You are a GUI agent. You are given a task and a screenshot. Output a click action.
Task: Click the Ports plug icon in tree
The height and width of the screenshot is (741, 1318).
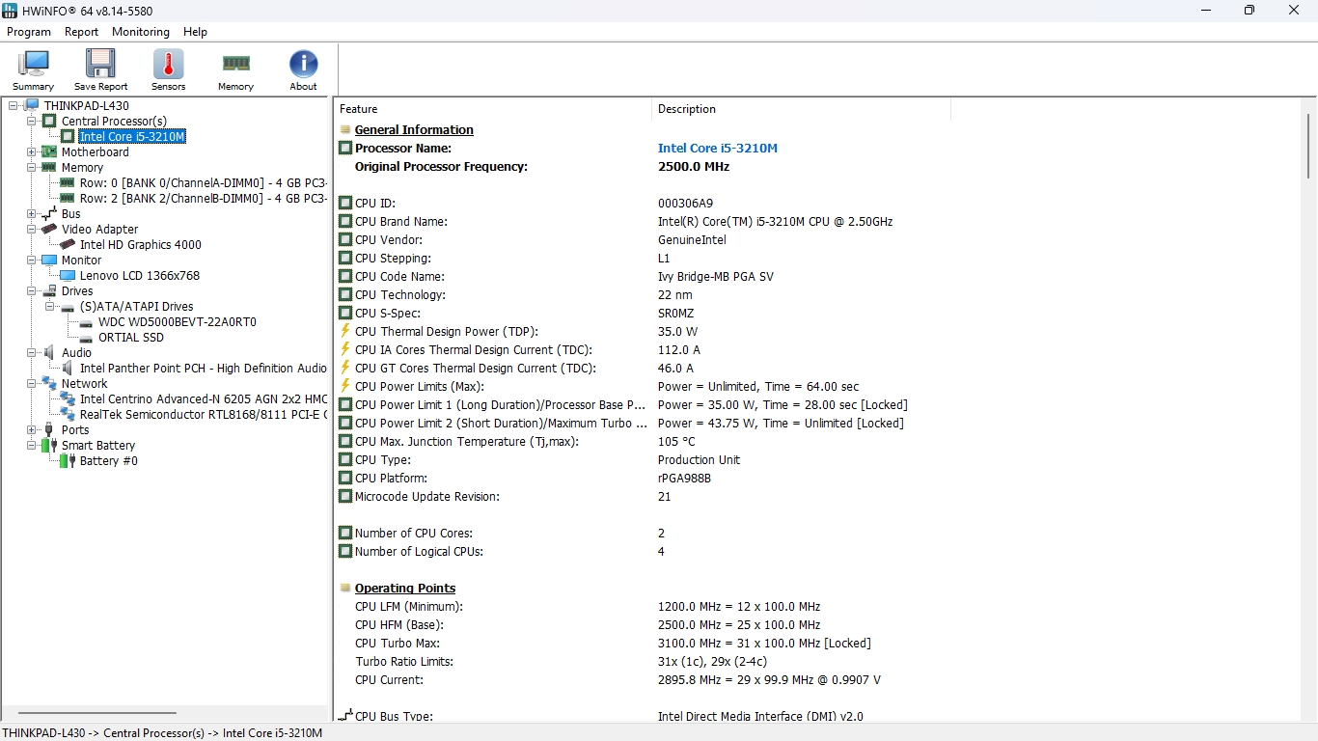coord(49,430)
